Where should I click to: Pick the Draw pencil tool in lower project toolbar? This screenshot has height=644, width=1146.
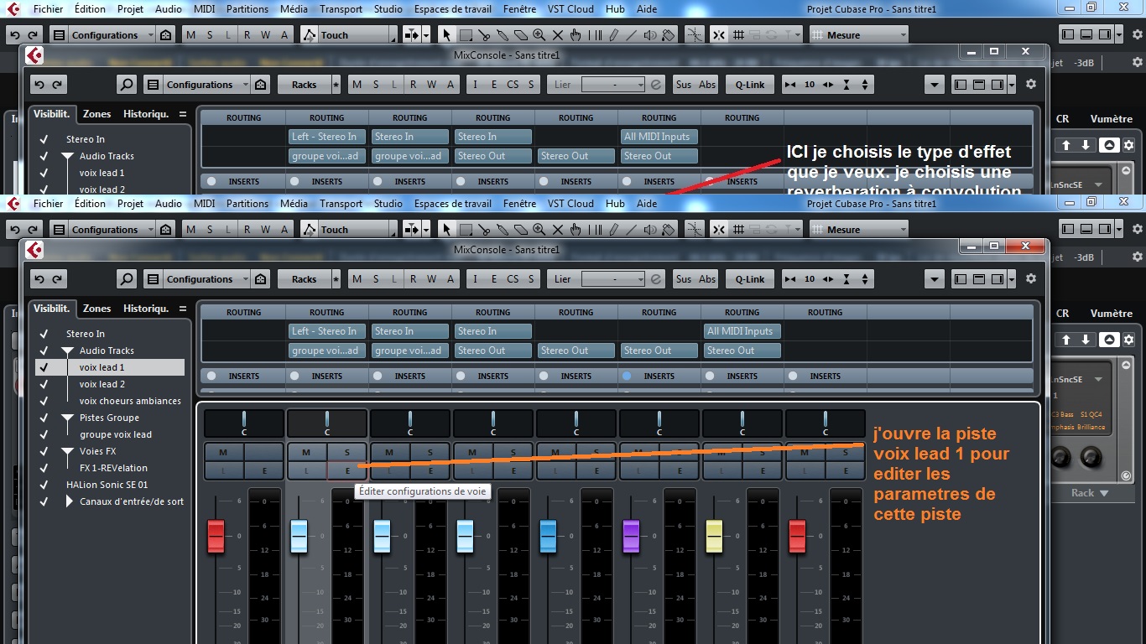[x=613, y=230]
